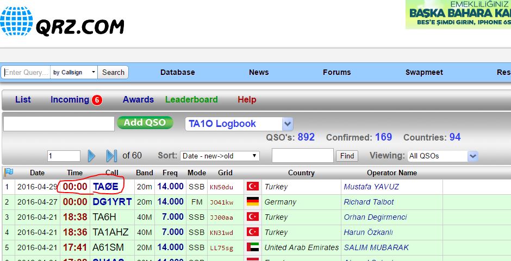Open the Forums menu

point(336,72)
